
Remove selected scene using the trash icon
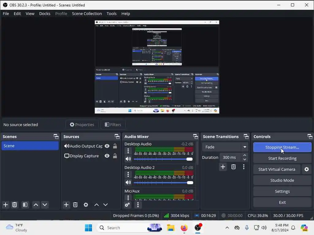14,205
